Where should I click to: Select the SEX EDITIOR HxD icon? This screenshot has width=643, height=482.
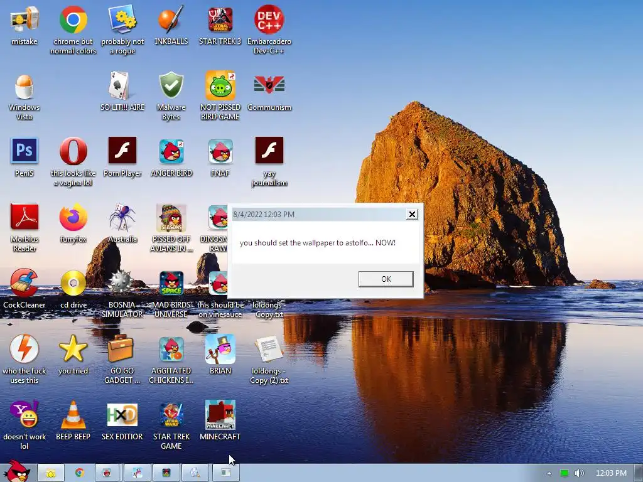pyautogui.click(x=122, y=421)
